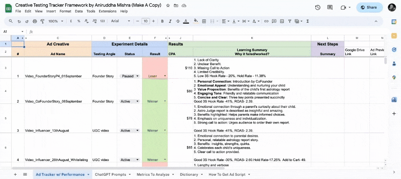Format as currency with the pound icon

71,21
